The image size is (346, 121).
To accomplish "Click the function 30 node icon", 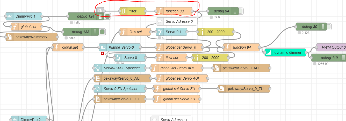I will point(160,11).
